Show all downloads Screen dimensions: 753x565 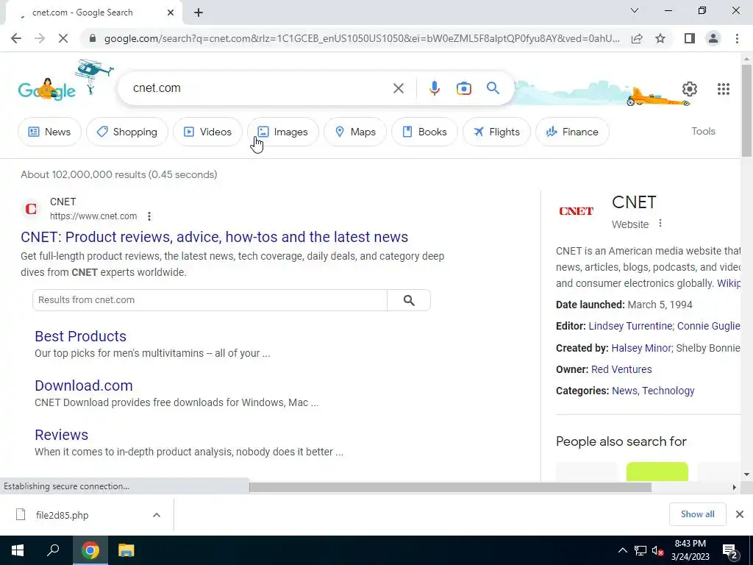(x=697, y=514)
